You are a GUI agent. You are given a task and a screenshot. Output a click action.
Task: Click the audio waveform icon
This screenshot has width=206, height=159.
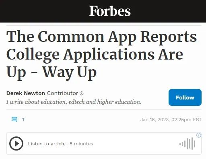(187, 144)
